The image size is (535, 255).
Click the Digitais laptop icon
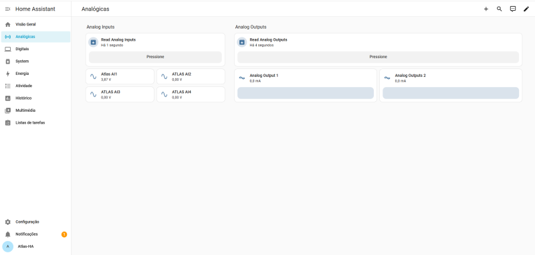(x=8, y=49)
